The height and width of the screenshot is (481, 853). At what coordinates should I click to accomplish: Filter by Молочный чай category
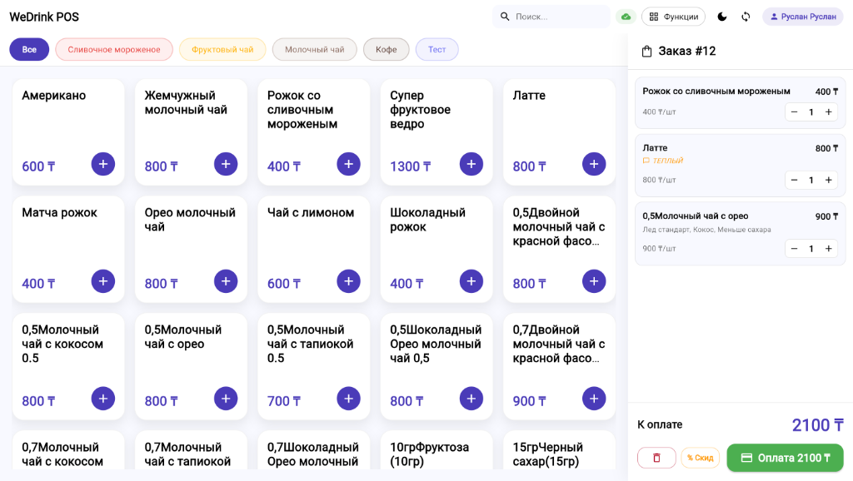coord(314,49)
